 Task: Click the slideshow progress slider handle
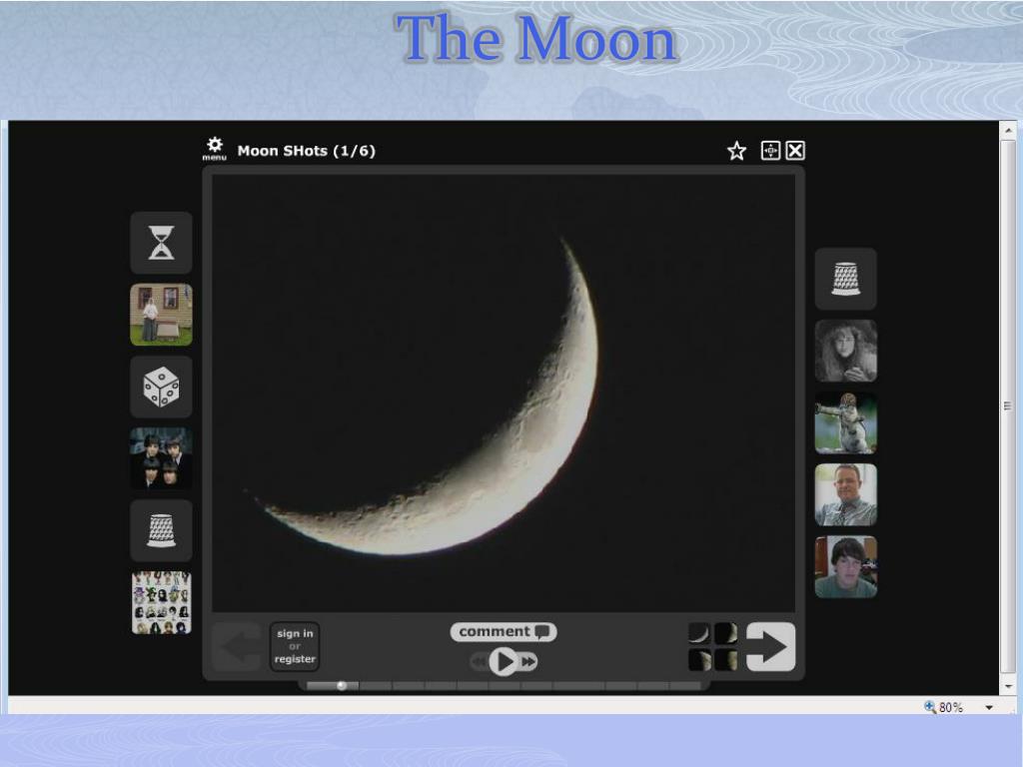click(x=342, y=685)
